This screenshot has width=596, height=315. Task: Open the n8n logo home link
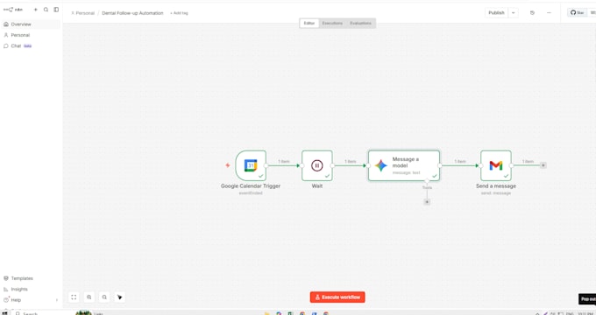tap(13, 10)
